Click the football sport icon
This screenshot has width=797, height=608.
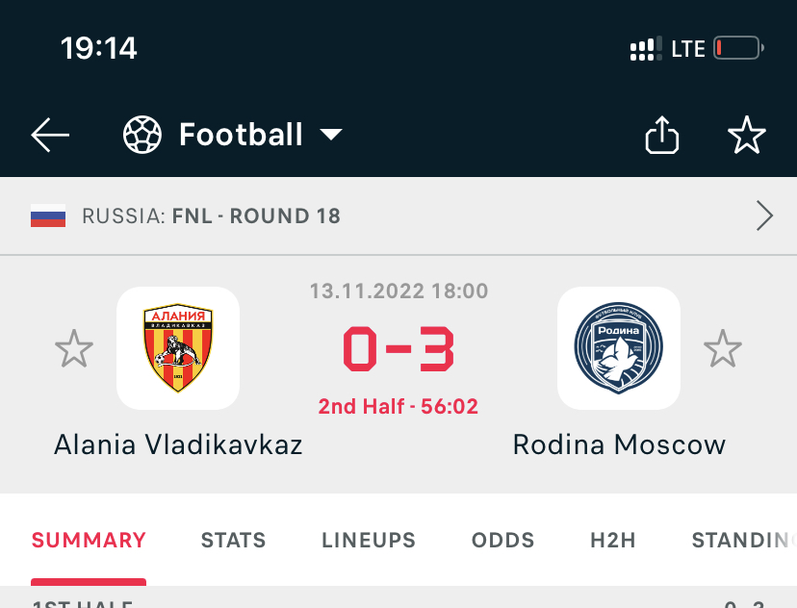(142, 136)
